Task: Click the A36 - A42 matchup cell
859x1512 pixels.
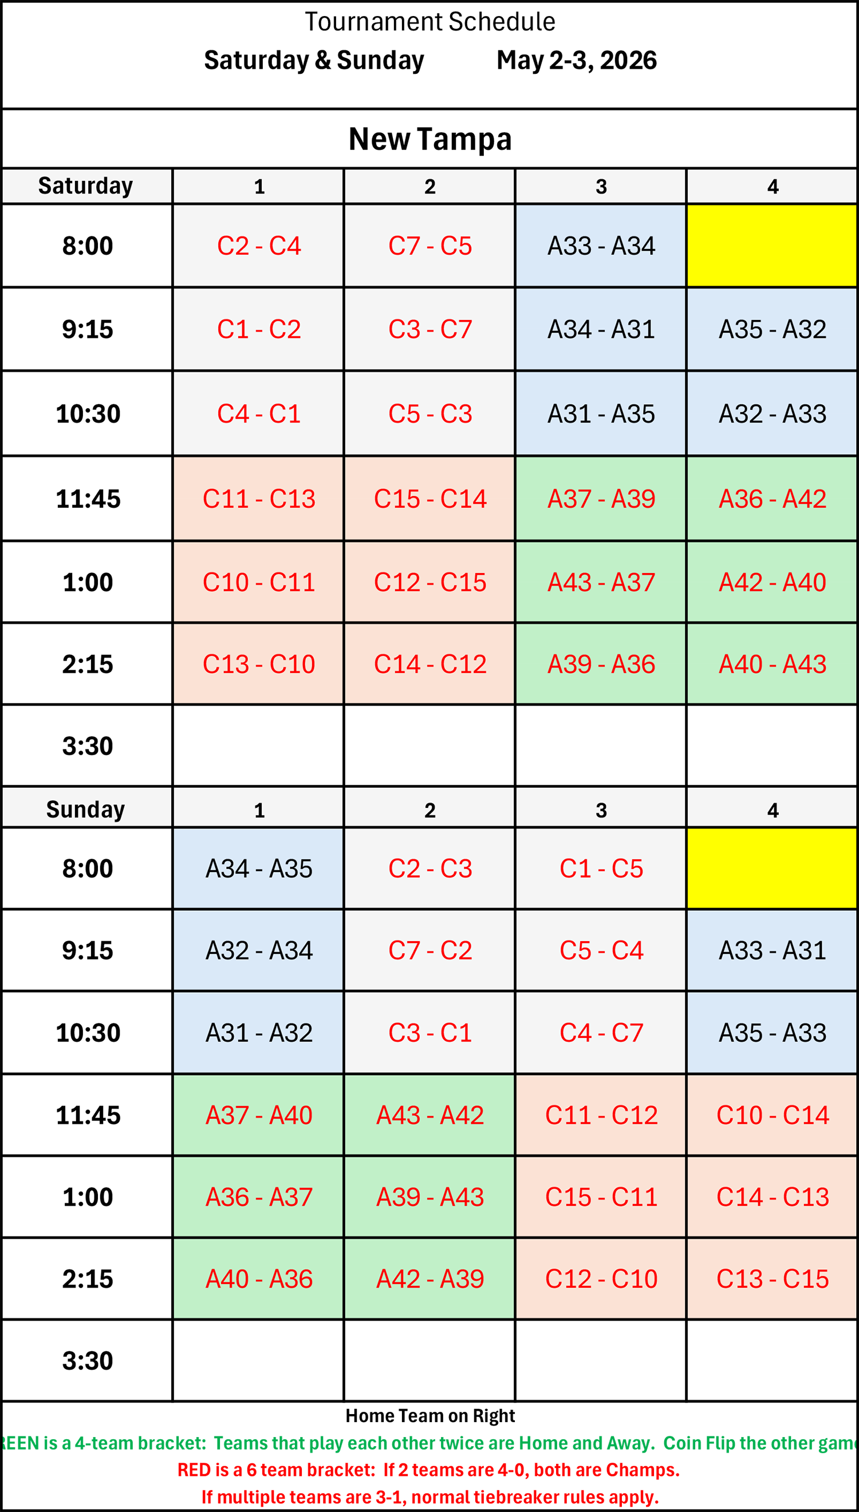Action: tap(772, 499)
